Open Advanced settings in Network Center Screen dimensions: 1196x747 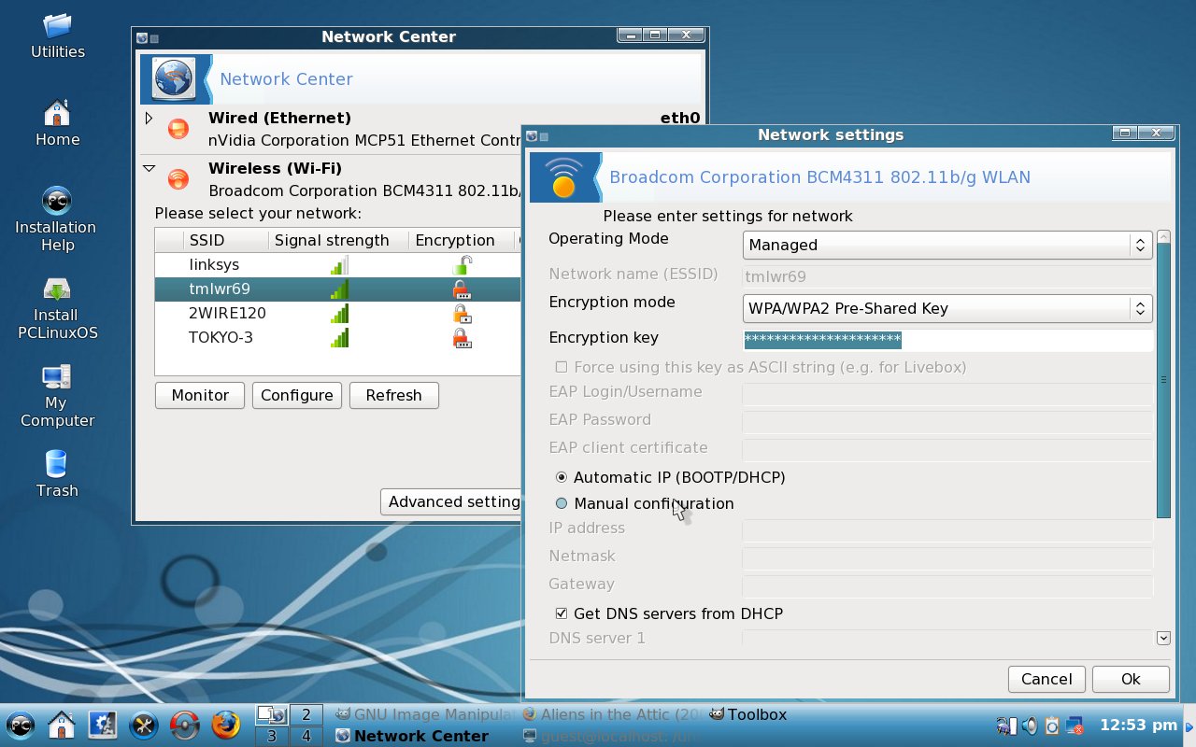[x=451, y=501]
